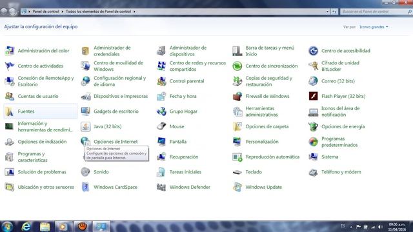
Task: Open Administración del color icon
Action: [10, 51]
